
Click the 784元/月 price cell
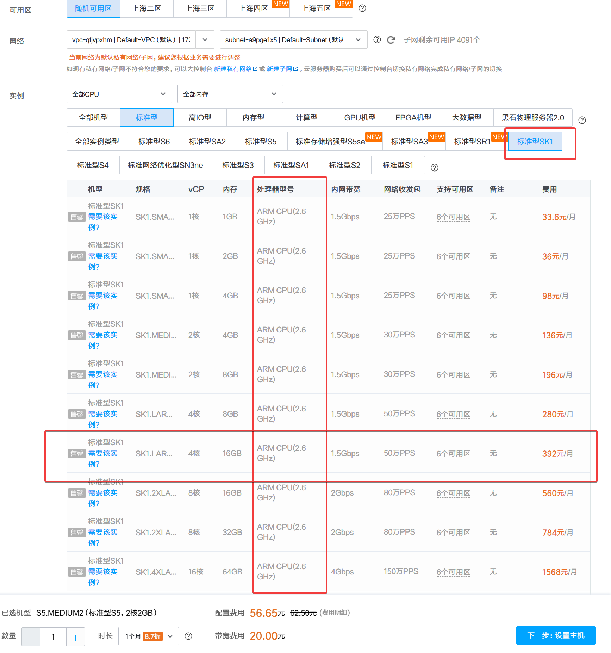(x=557, y=533)
